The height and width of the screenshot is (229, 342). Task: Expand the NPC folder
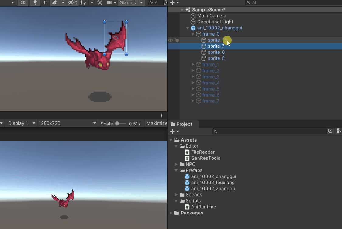coord(176,164)
